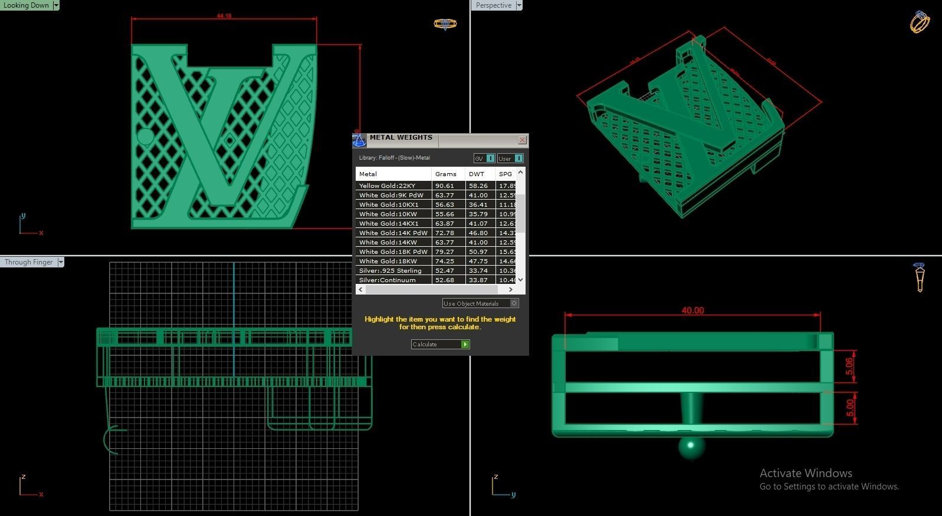Select the 40.00 dimension in side view
Image resolution: width=942 pixels, height=516 pixels.
tap(692, 310)
